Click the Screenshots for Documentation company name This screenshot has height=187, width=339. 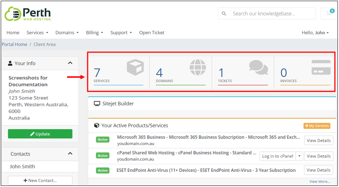(x=28, y=81)
